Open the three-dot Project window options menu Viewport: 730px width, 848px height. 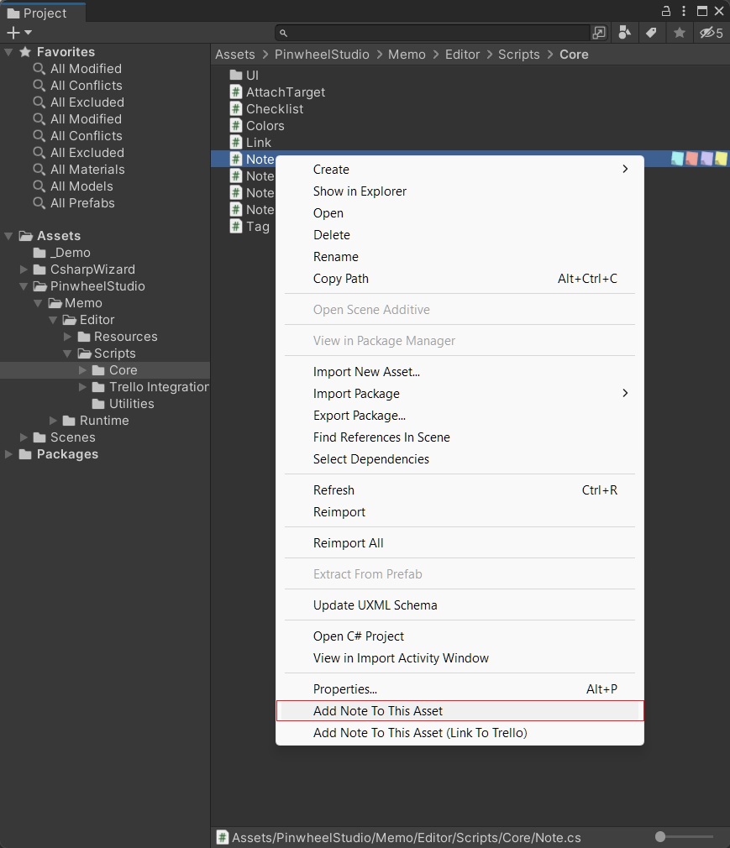pyautogui.click(x=684, y=11)
